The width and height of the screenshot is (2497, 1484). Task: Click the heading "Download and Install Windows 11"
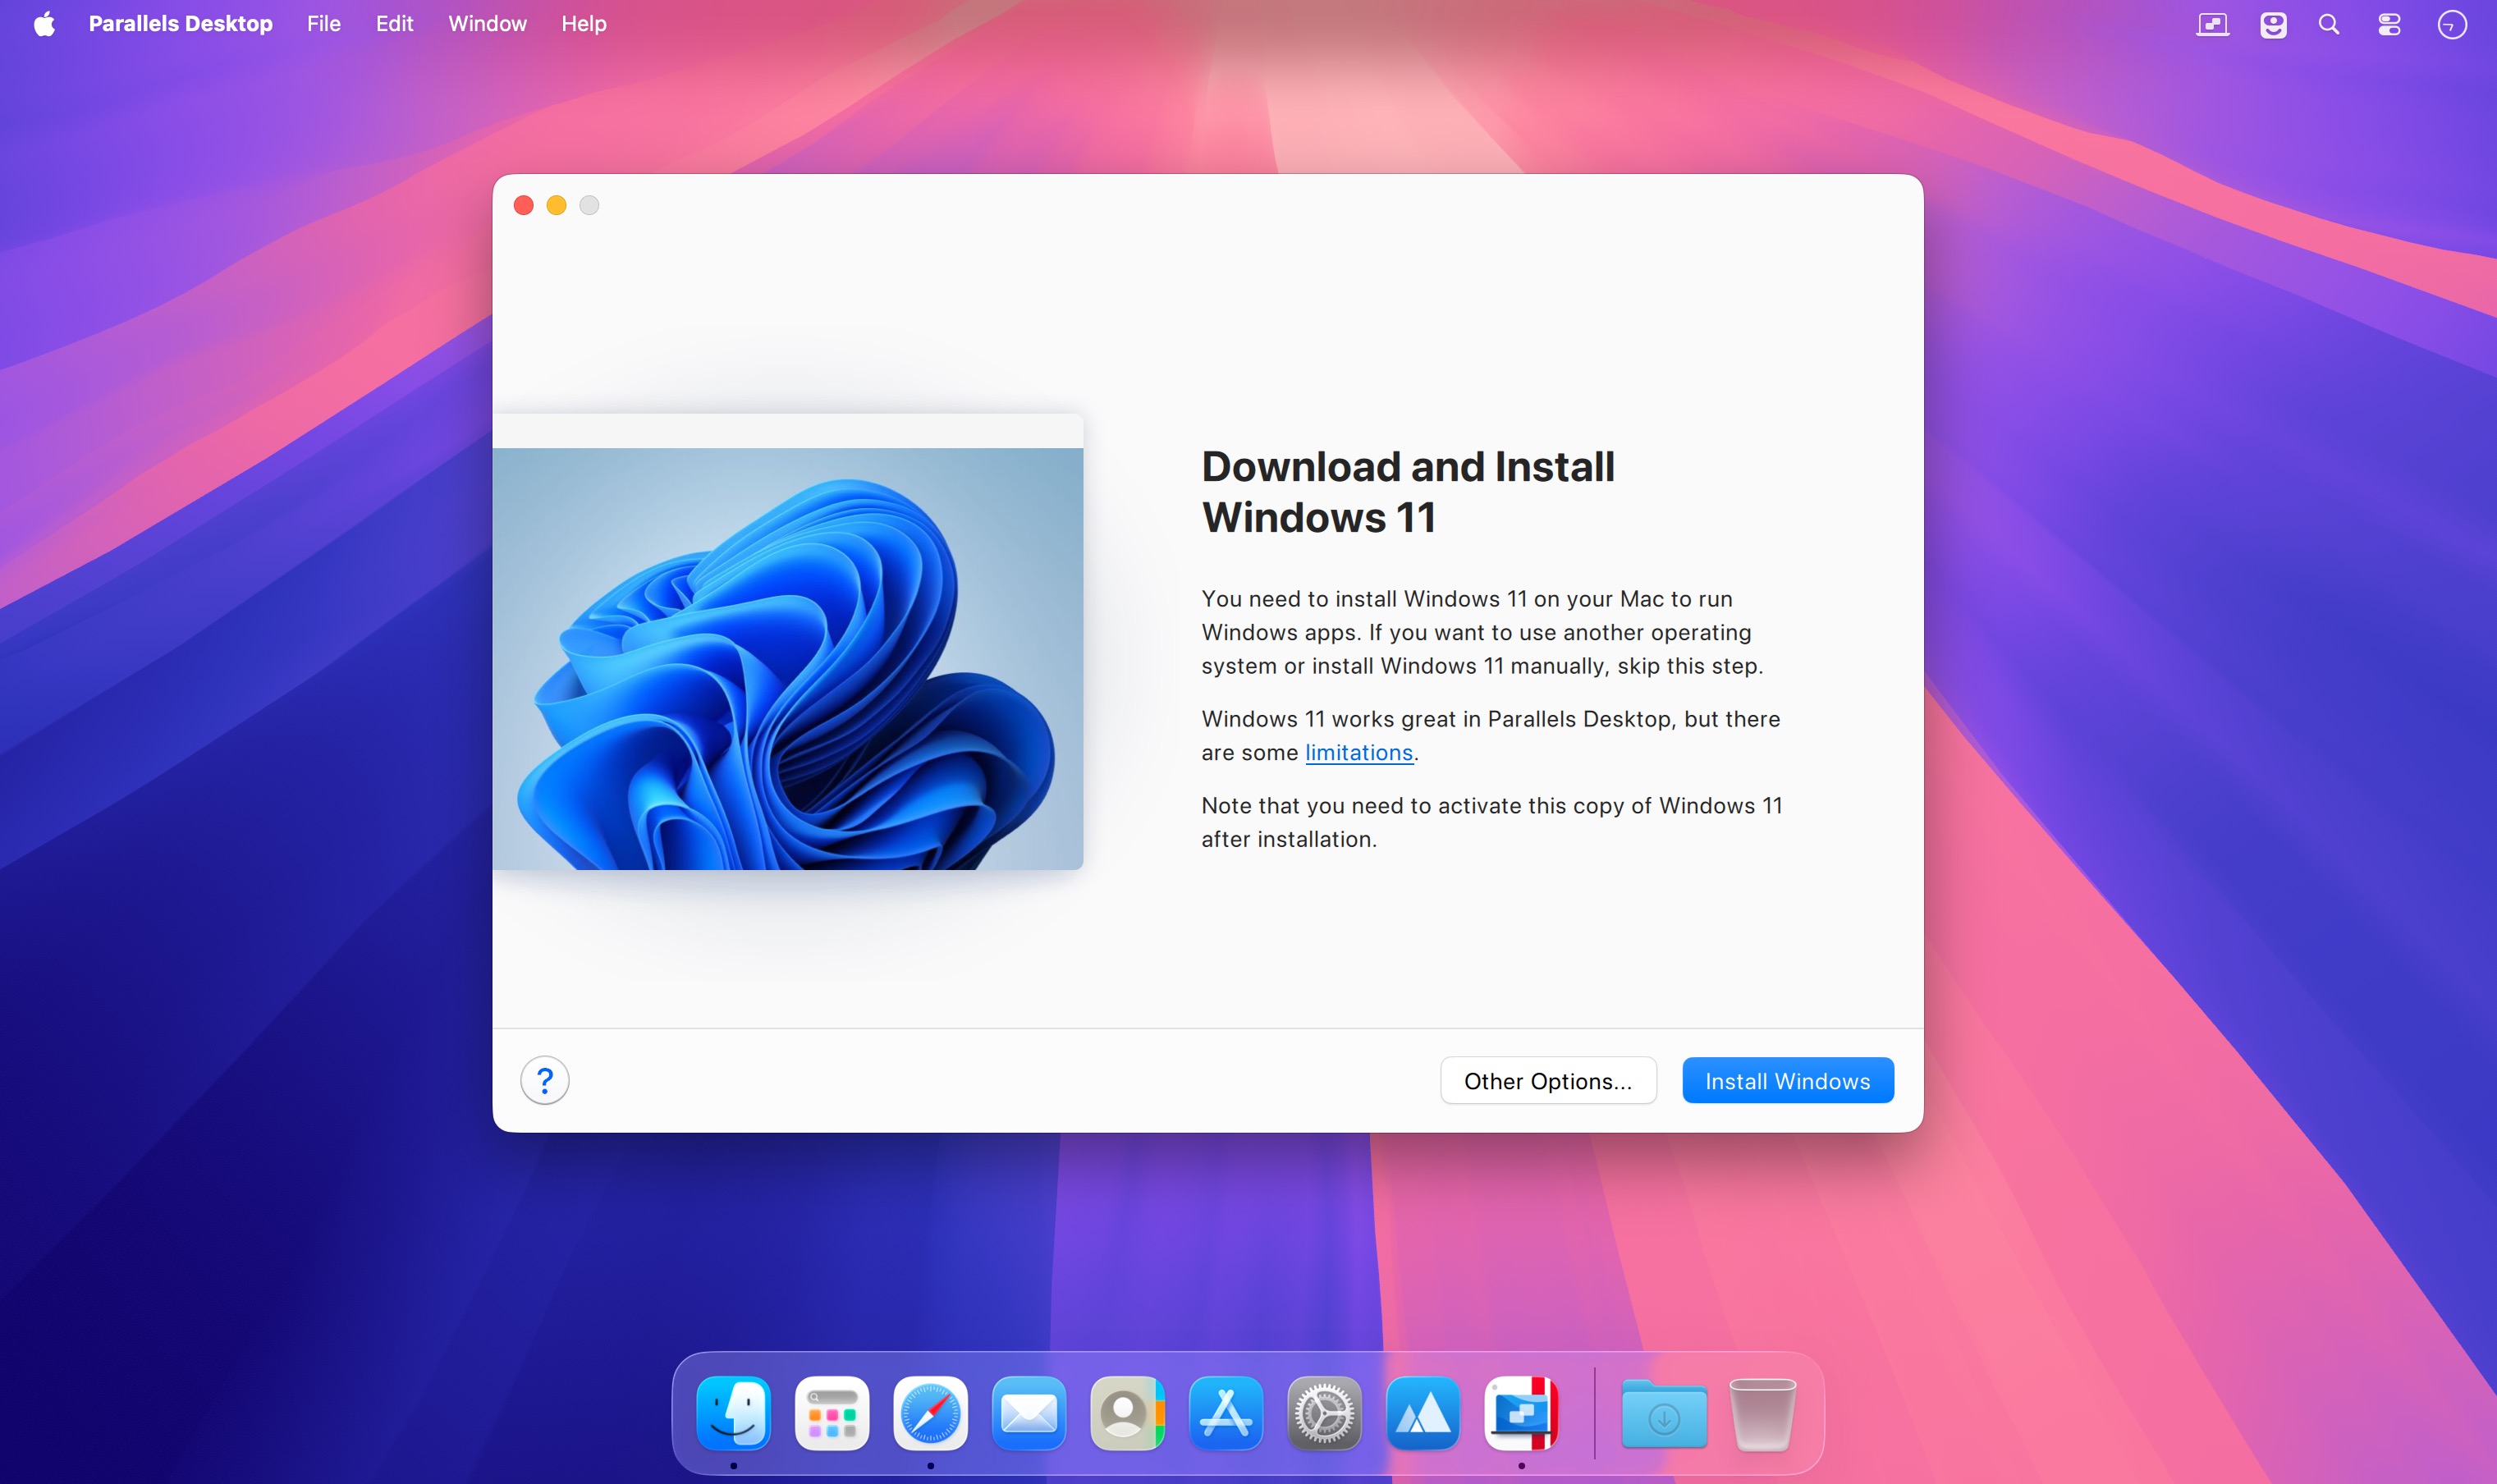tap(1408, 492)
